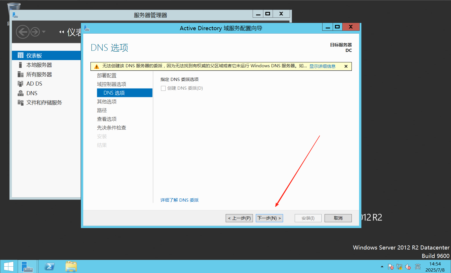Dismiss the DNS delegation warning banner
This screenshot has width=451, height=273.
pos(346,66)
